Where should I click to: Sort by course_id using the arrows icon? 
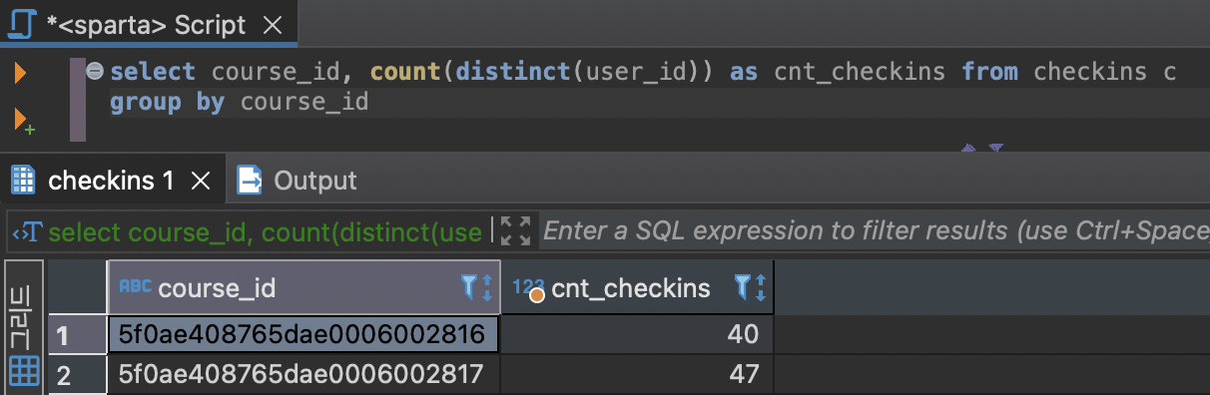click(487, 288)
